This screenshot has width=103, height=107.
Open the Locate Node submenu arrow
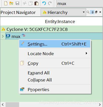[86, 53]
